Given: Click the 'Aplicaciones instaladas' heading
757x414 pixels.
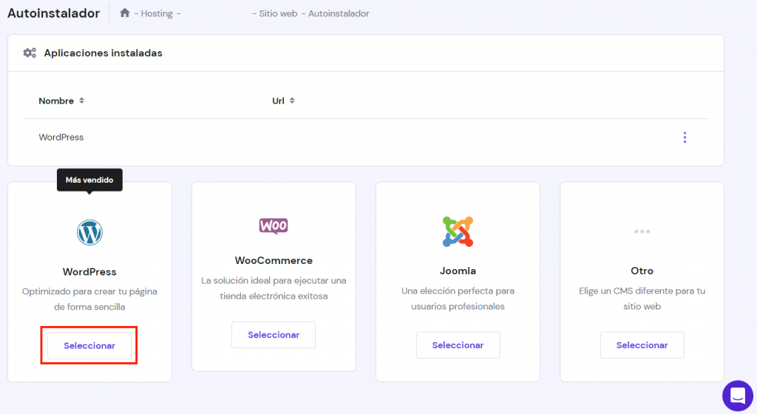Looking at the screenshot, I should point(103,53).
